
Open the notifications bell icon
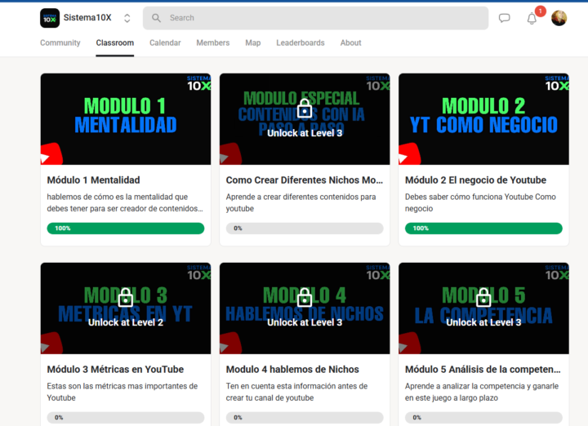[532, 18]
